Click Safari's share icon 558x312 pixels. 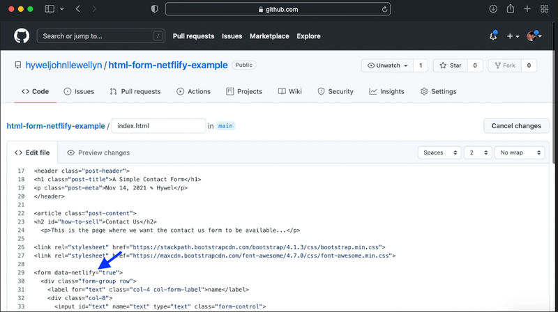511,9
